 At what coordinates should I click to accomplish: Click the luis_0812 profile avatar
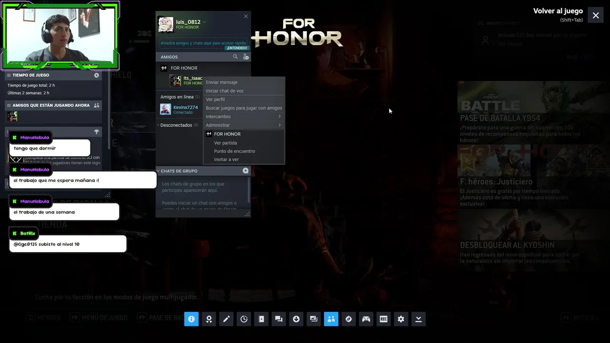click(x=166, y=24)
